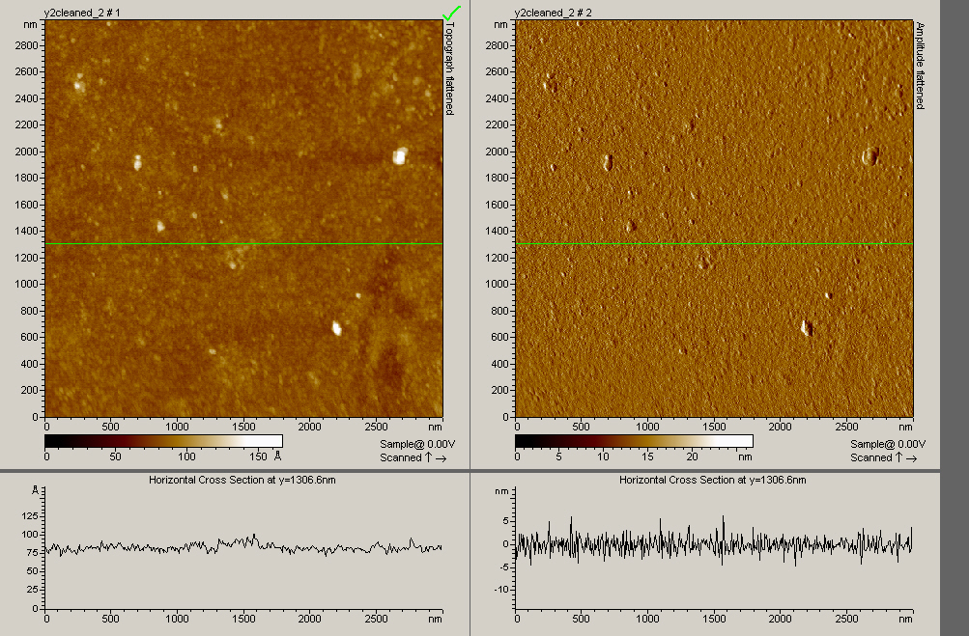Click the amplitude cross section title text

713,480
